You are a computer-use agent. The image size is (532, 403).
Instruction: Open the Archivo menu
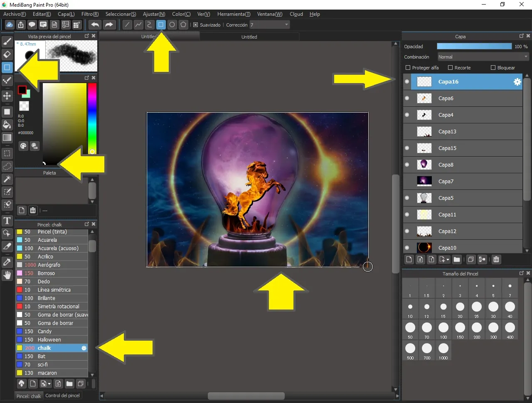point(15,14)
